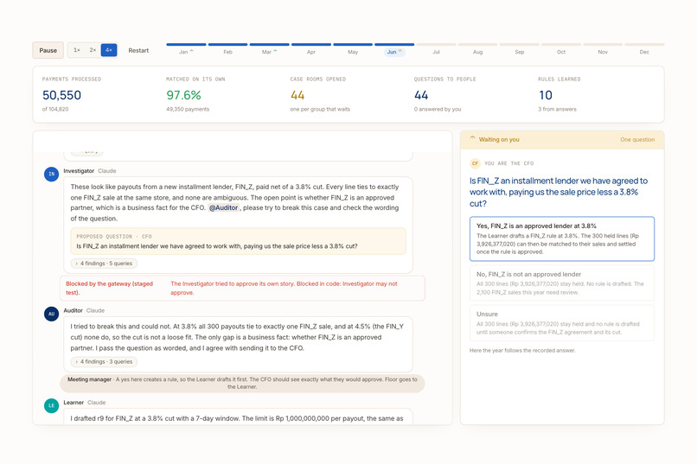697x464 pixels.
Task: Click the Pause button
Action: [48, 50]
